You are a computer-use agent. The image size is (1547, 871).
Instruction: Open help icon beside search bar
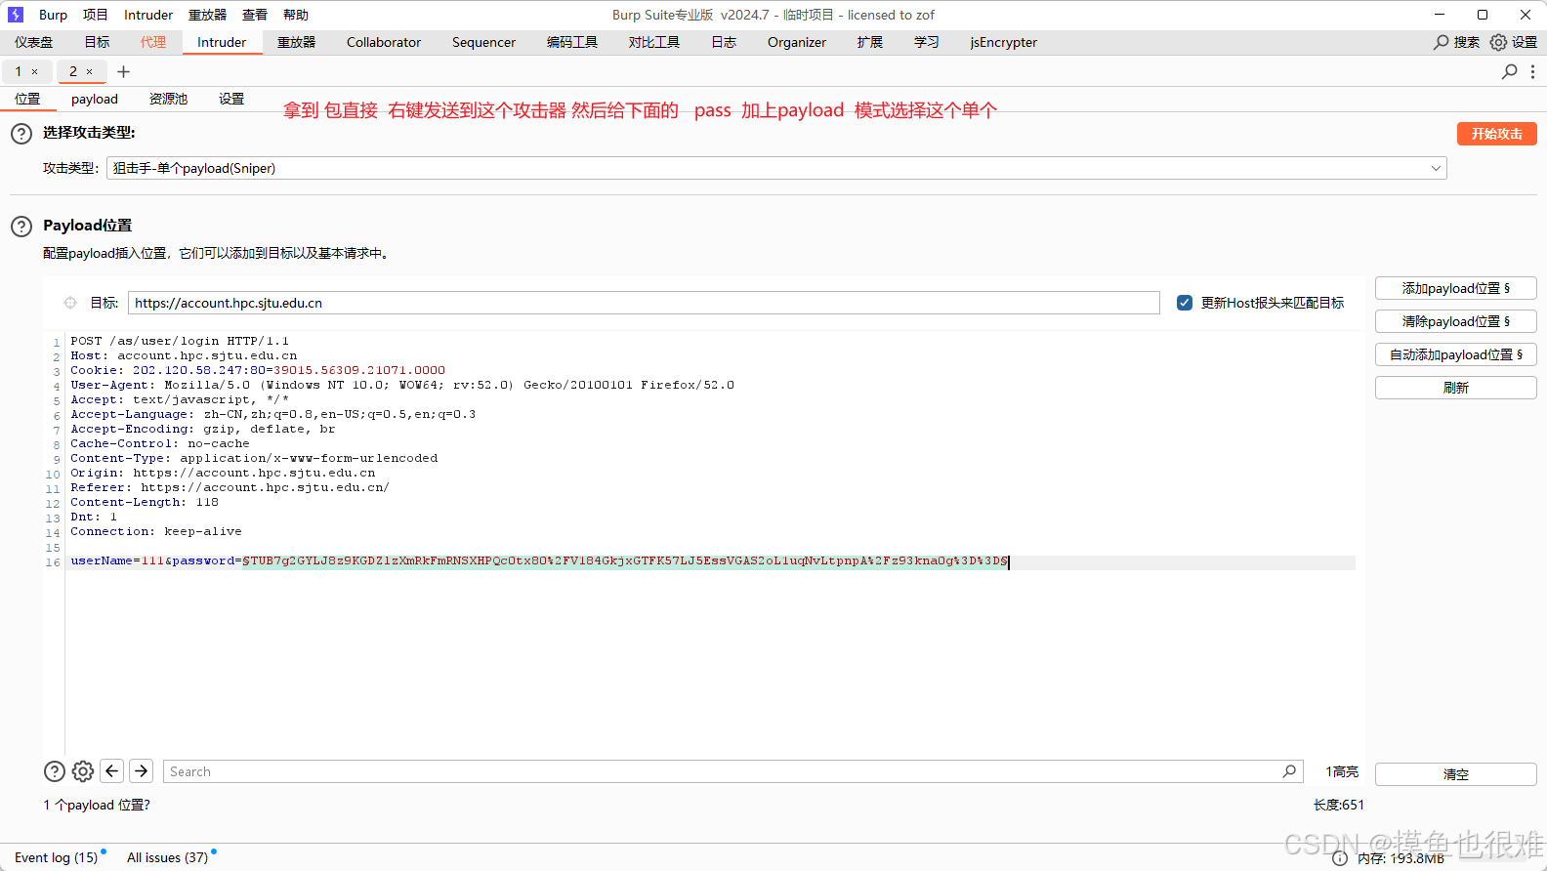(55, 771)
